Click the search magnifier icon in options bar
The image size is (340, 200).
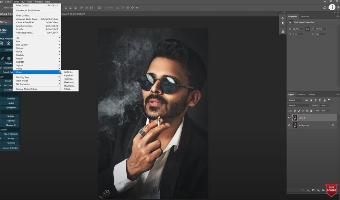324,7
